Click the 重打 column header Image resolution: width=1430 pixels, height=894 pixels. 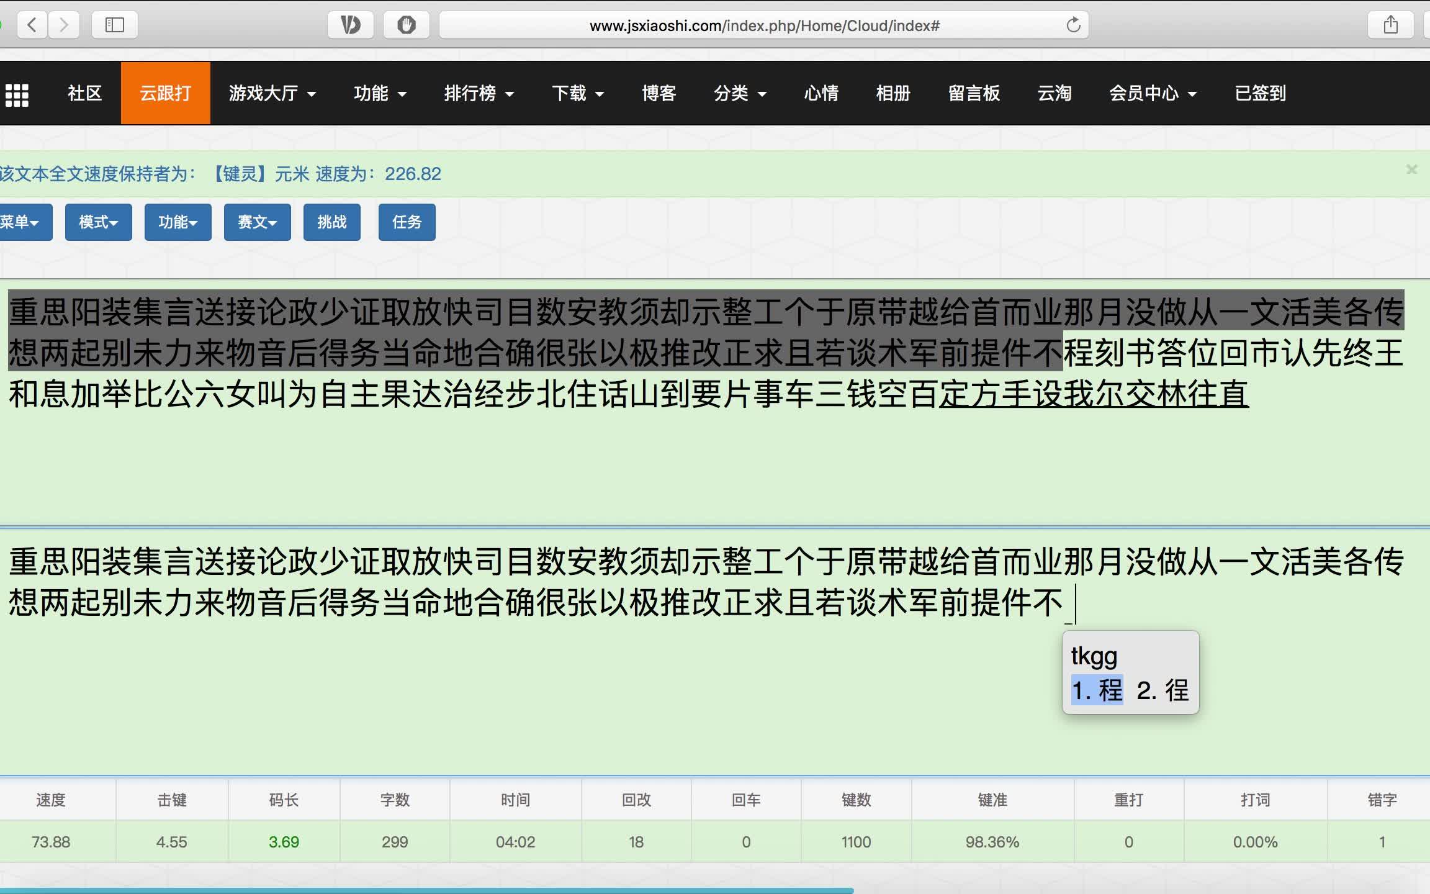[1129, 800]
